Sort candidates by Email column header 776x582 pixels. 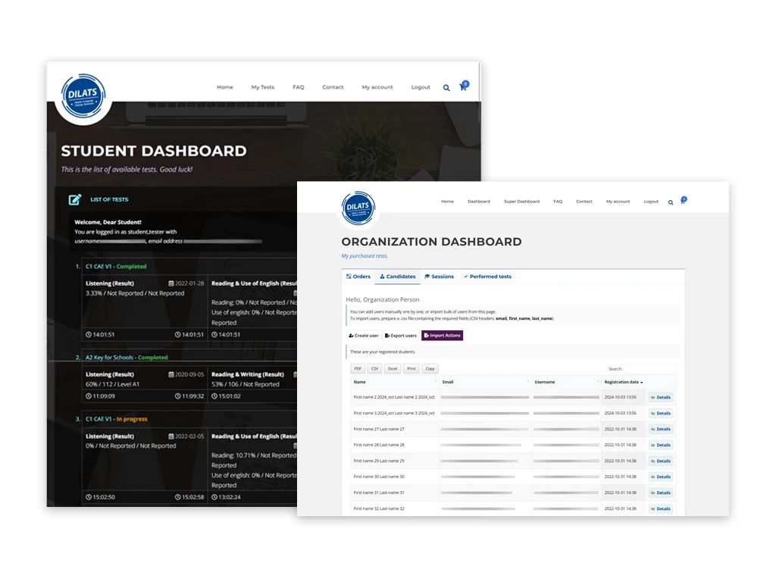point(483,382)
